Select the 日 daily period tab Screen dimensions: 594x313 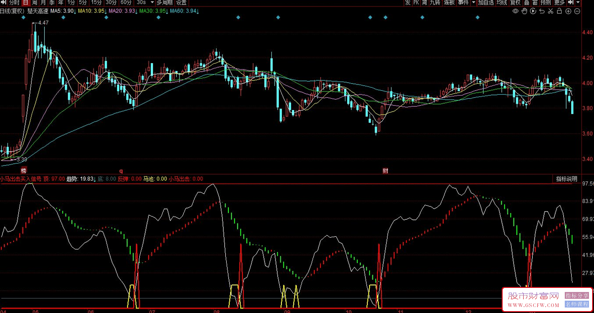tap(26, 2)
